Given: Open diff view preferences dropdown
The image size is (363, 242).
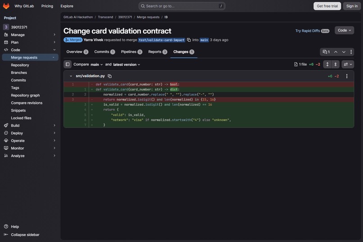Looking at the screenshot, I should (348, 64).
